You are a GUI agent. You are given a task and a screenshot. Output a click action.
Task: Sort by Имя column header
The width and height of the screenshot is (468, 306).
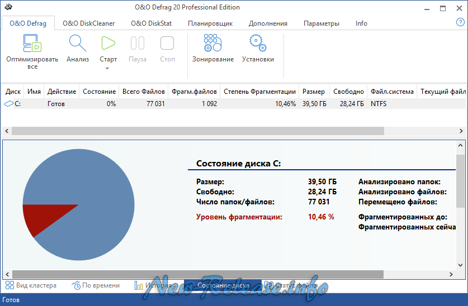(34, 92)
